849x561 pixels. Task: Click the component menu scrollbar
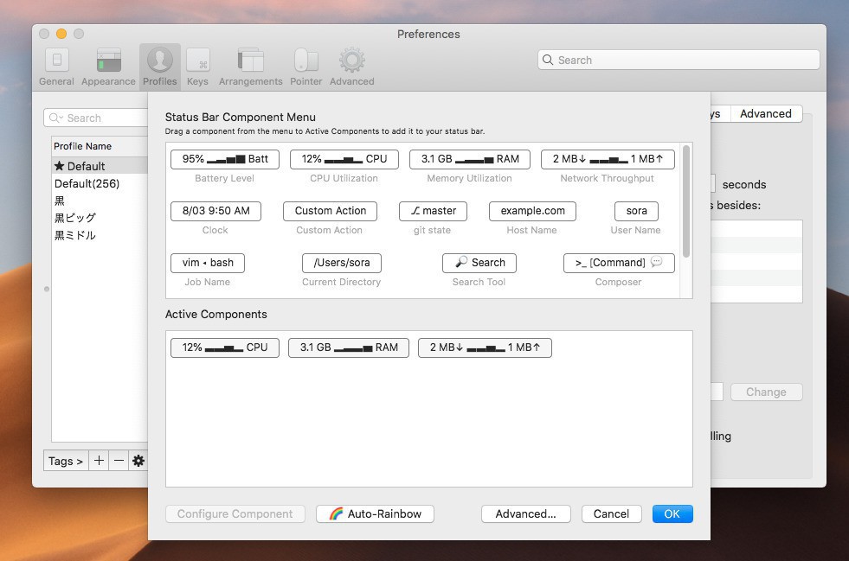686,201
